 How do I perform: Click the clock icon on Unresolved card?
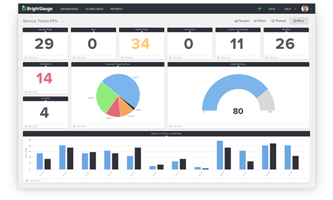(170, 58)
